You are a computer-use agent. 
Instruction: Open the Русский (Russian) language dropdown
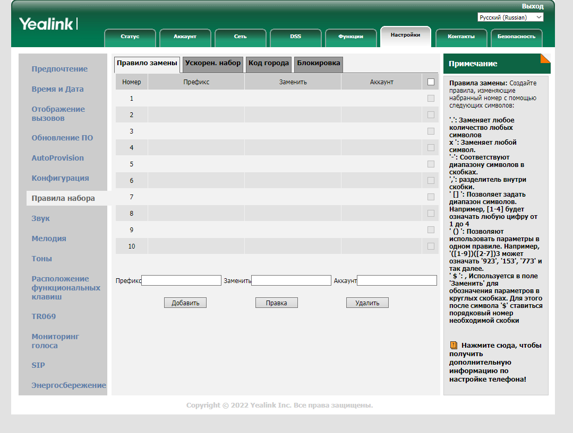coord(510,17)
